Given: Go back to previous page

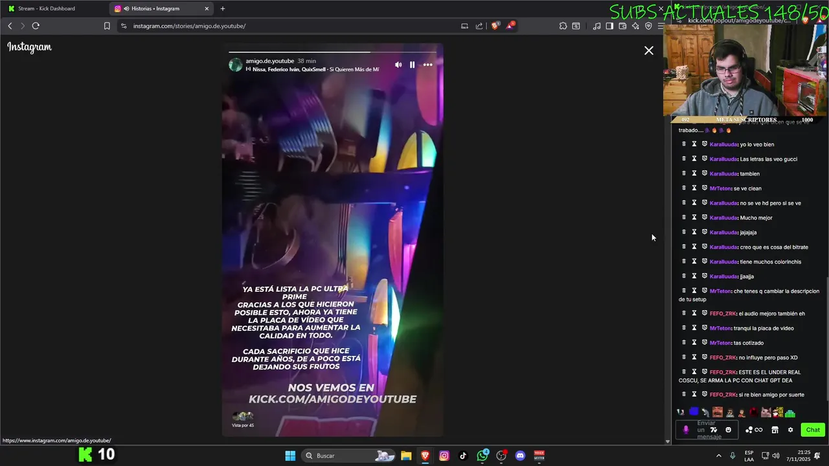Looking at the screenshot, I should tap(10, 26).
